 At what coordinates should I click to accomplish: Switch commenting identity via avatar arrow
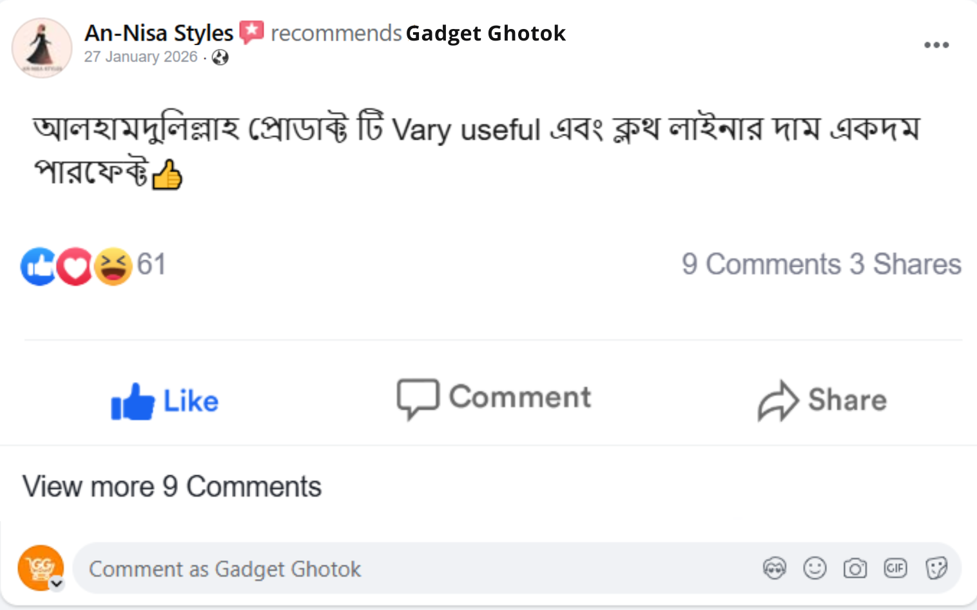(57, 584)
